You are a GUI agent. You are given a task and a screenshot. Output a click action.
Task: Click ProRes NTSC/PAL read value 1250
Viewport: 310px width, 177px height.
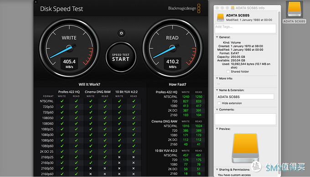pos(199,97)
